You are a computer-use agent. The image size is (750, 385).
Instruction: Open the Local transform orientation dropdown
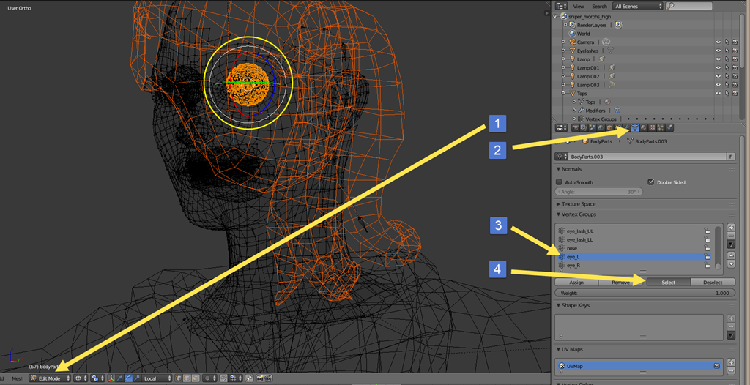coord(157,378)
